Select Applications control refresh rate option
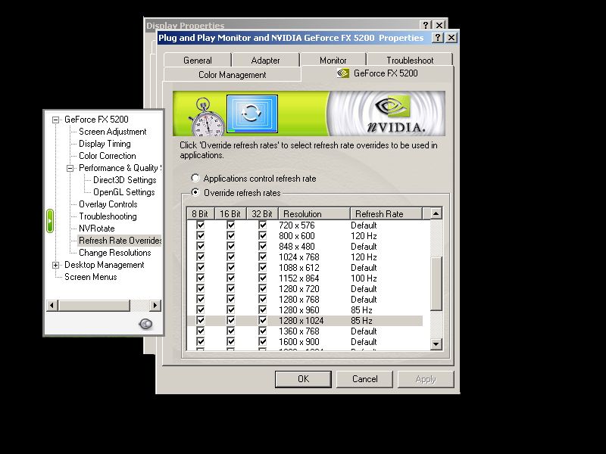Viewport: 606px width, 454px height. tap(195, 178)
